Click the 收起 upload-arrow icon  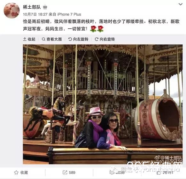(x=25, y=39)
